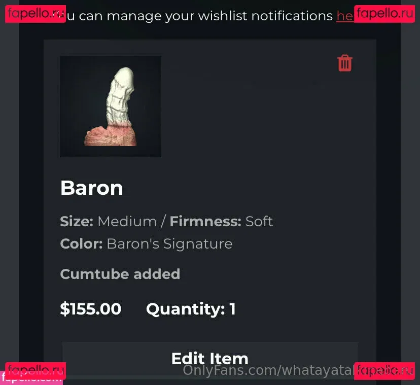Screen dimensions: 420x385
Task: Select the Firmness: Soft label
Action: (x=221, y=222)
